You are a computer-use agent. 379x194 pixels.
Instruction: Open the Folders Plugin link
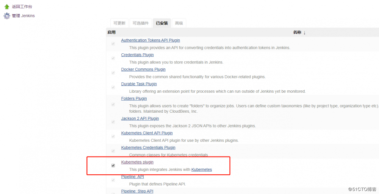tap(134, 98)
